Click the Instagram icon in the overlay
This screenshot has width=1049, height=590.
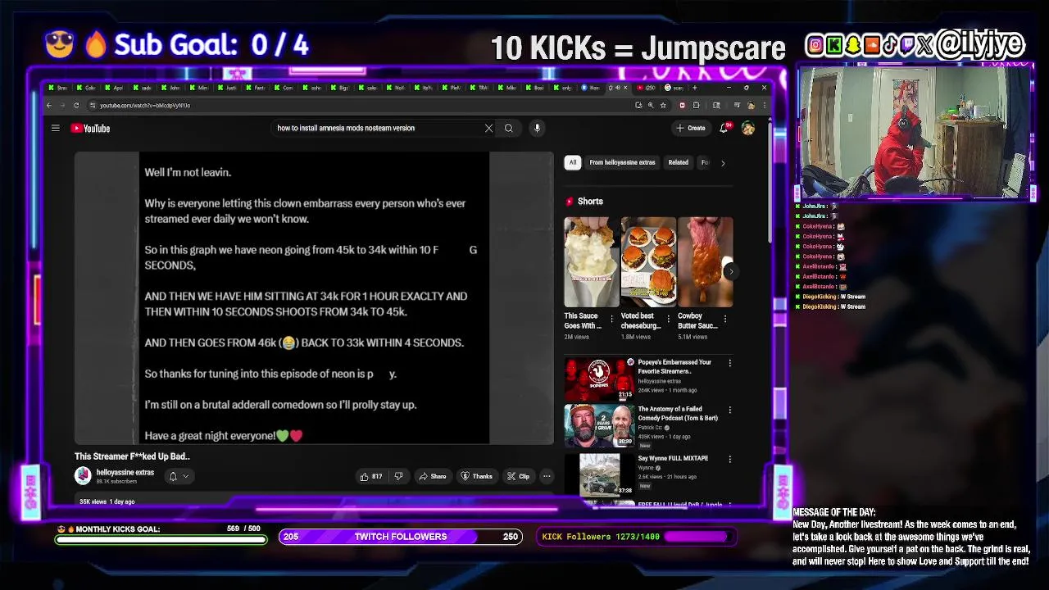[x=815, y=46]
